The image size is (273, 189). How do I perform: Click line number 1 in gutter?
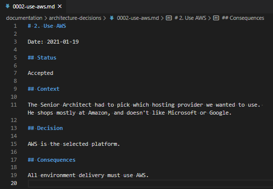[x=15, y=26]
